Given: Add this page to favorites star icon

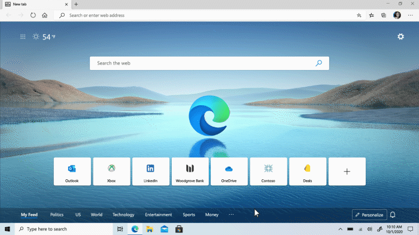Looking at the screenshot, I should [x=359, y=15].
